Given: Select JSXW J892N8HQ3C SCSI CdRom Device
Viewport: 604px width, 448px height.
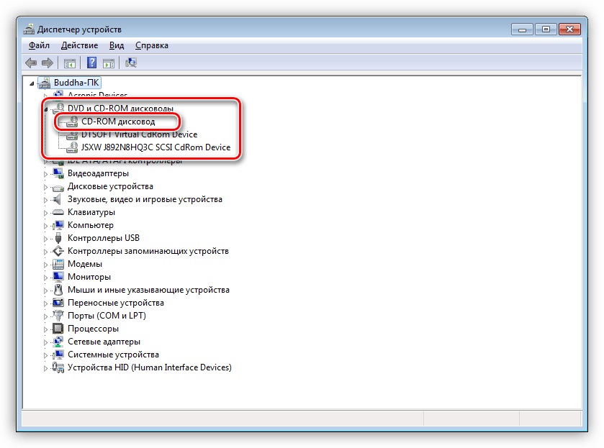Looking at the screenshot, I should 155,147.
